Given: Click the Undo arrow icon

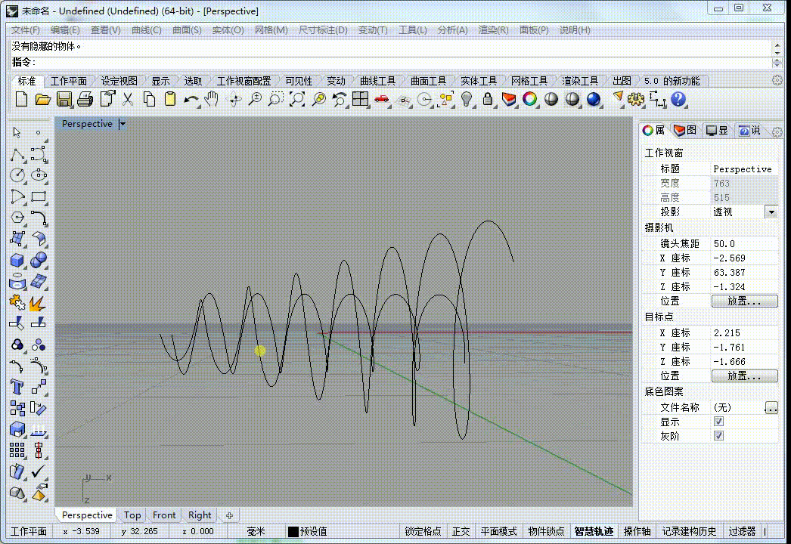Looking at the screenshot, I should tap(191, 100).
